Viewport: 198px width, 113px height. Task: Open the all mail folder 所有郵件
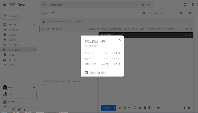coord(19,60)
